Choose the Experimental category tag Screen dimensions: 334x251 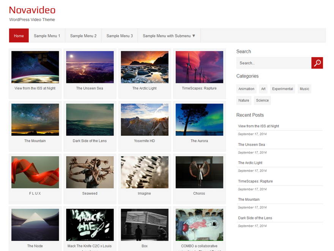click(282, 89)
